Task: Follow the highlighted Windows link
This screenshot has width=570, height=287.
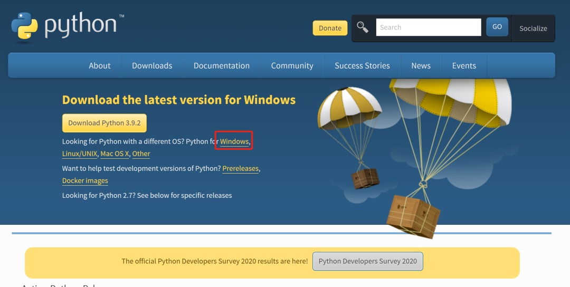Action: coord(234,141)
